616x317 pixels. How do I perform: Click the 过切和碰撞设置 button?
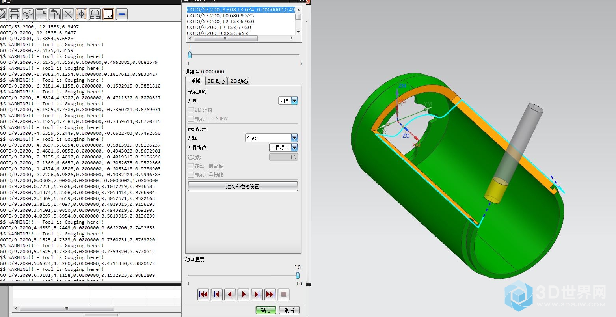[243, 186]
